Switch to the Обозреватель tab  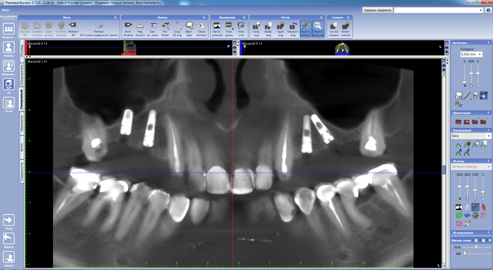click(x=22, y=75)
